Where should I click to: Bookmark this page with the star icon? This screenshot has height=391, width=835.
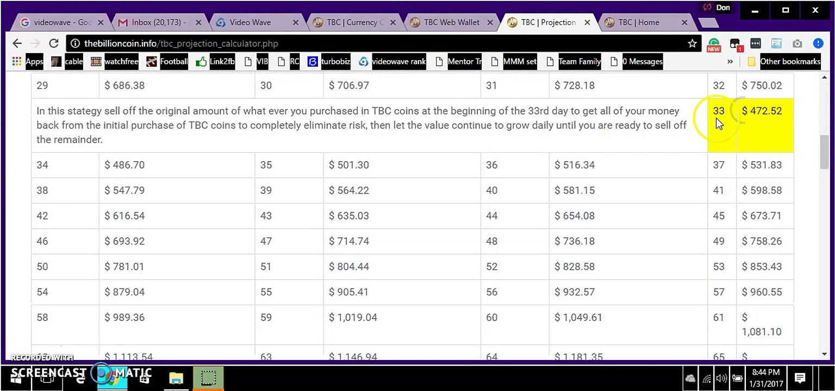pyautogui.click(x=692, y=43)
